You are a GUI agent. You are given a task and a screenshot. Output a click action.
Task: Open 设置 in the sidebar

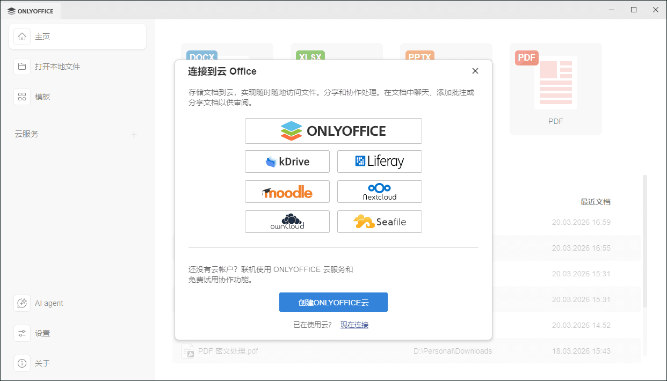pyautogui.click(x=77, y=333)
